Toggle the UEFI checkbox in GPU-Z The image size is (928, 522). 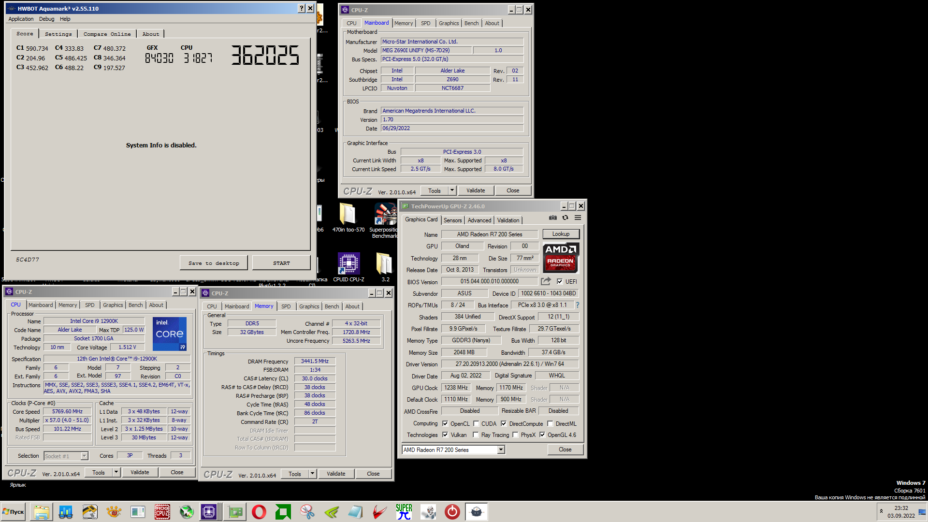560,281
